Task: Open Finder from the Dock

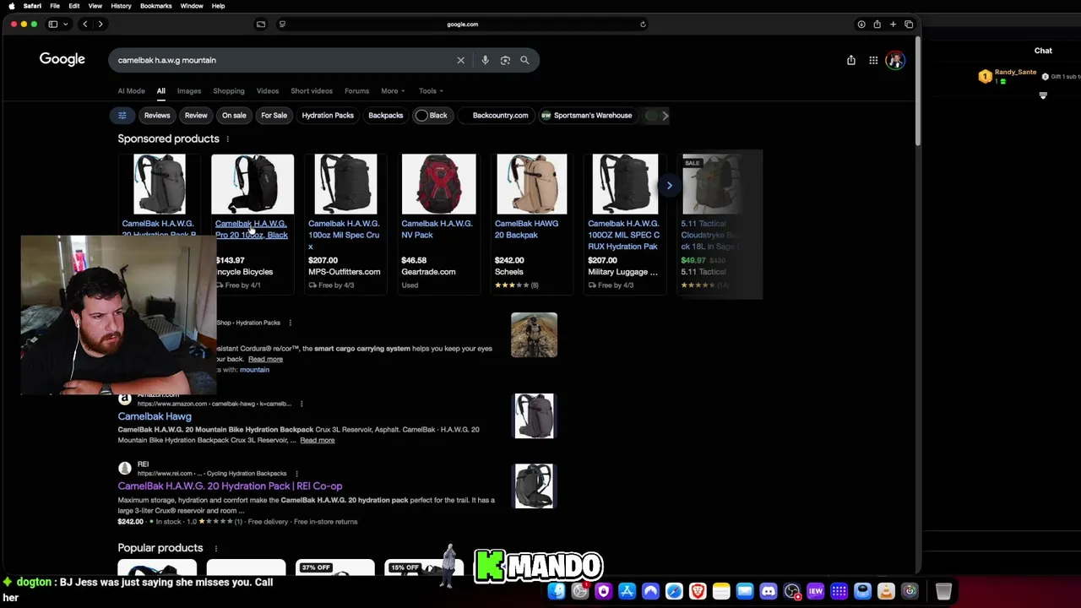Action: [557, 591]
